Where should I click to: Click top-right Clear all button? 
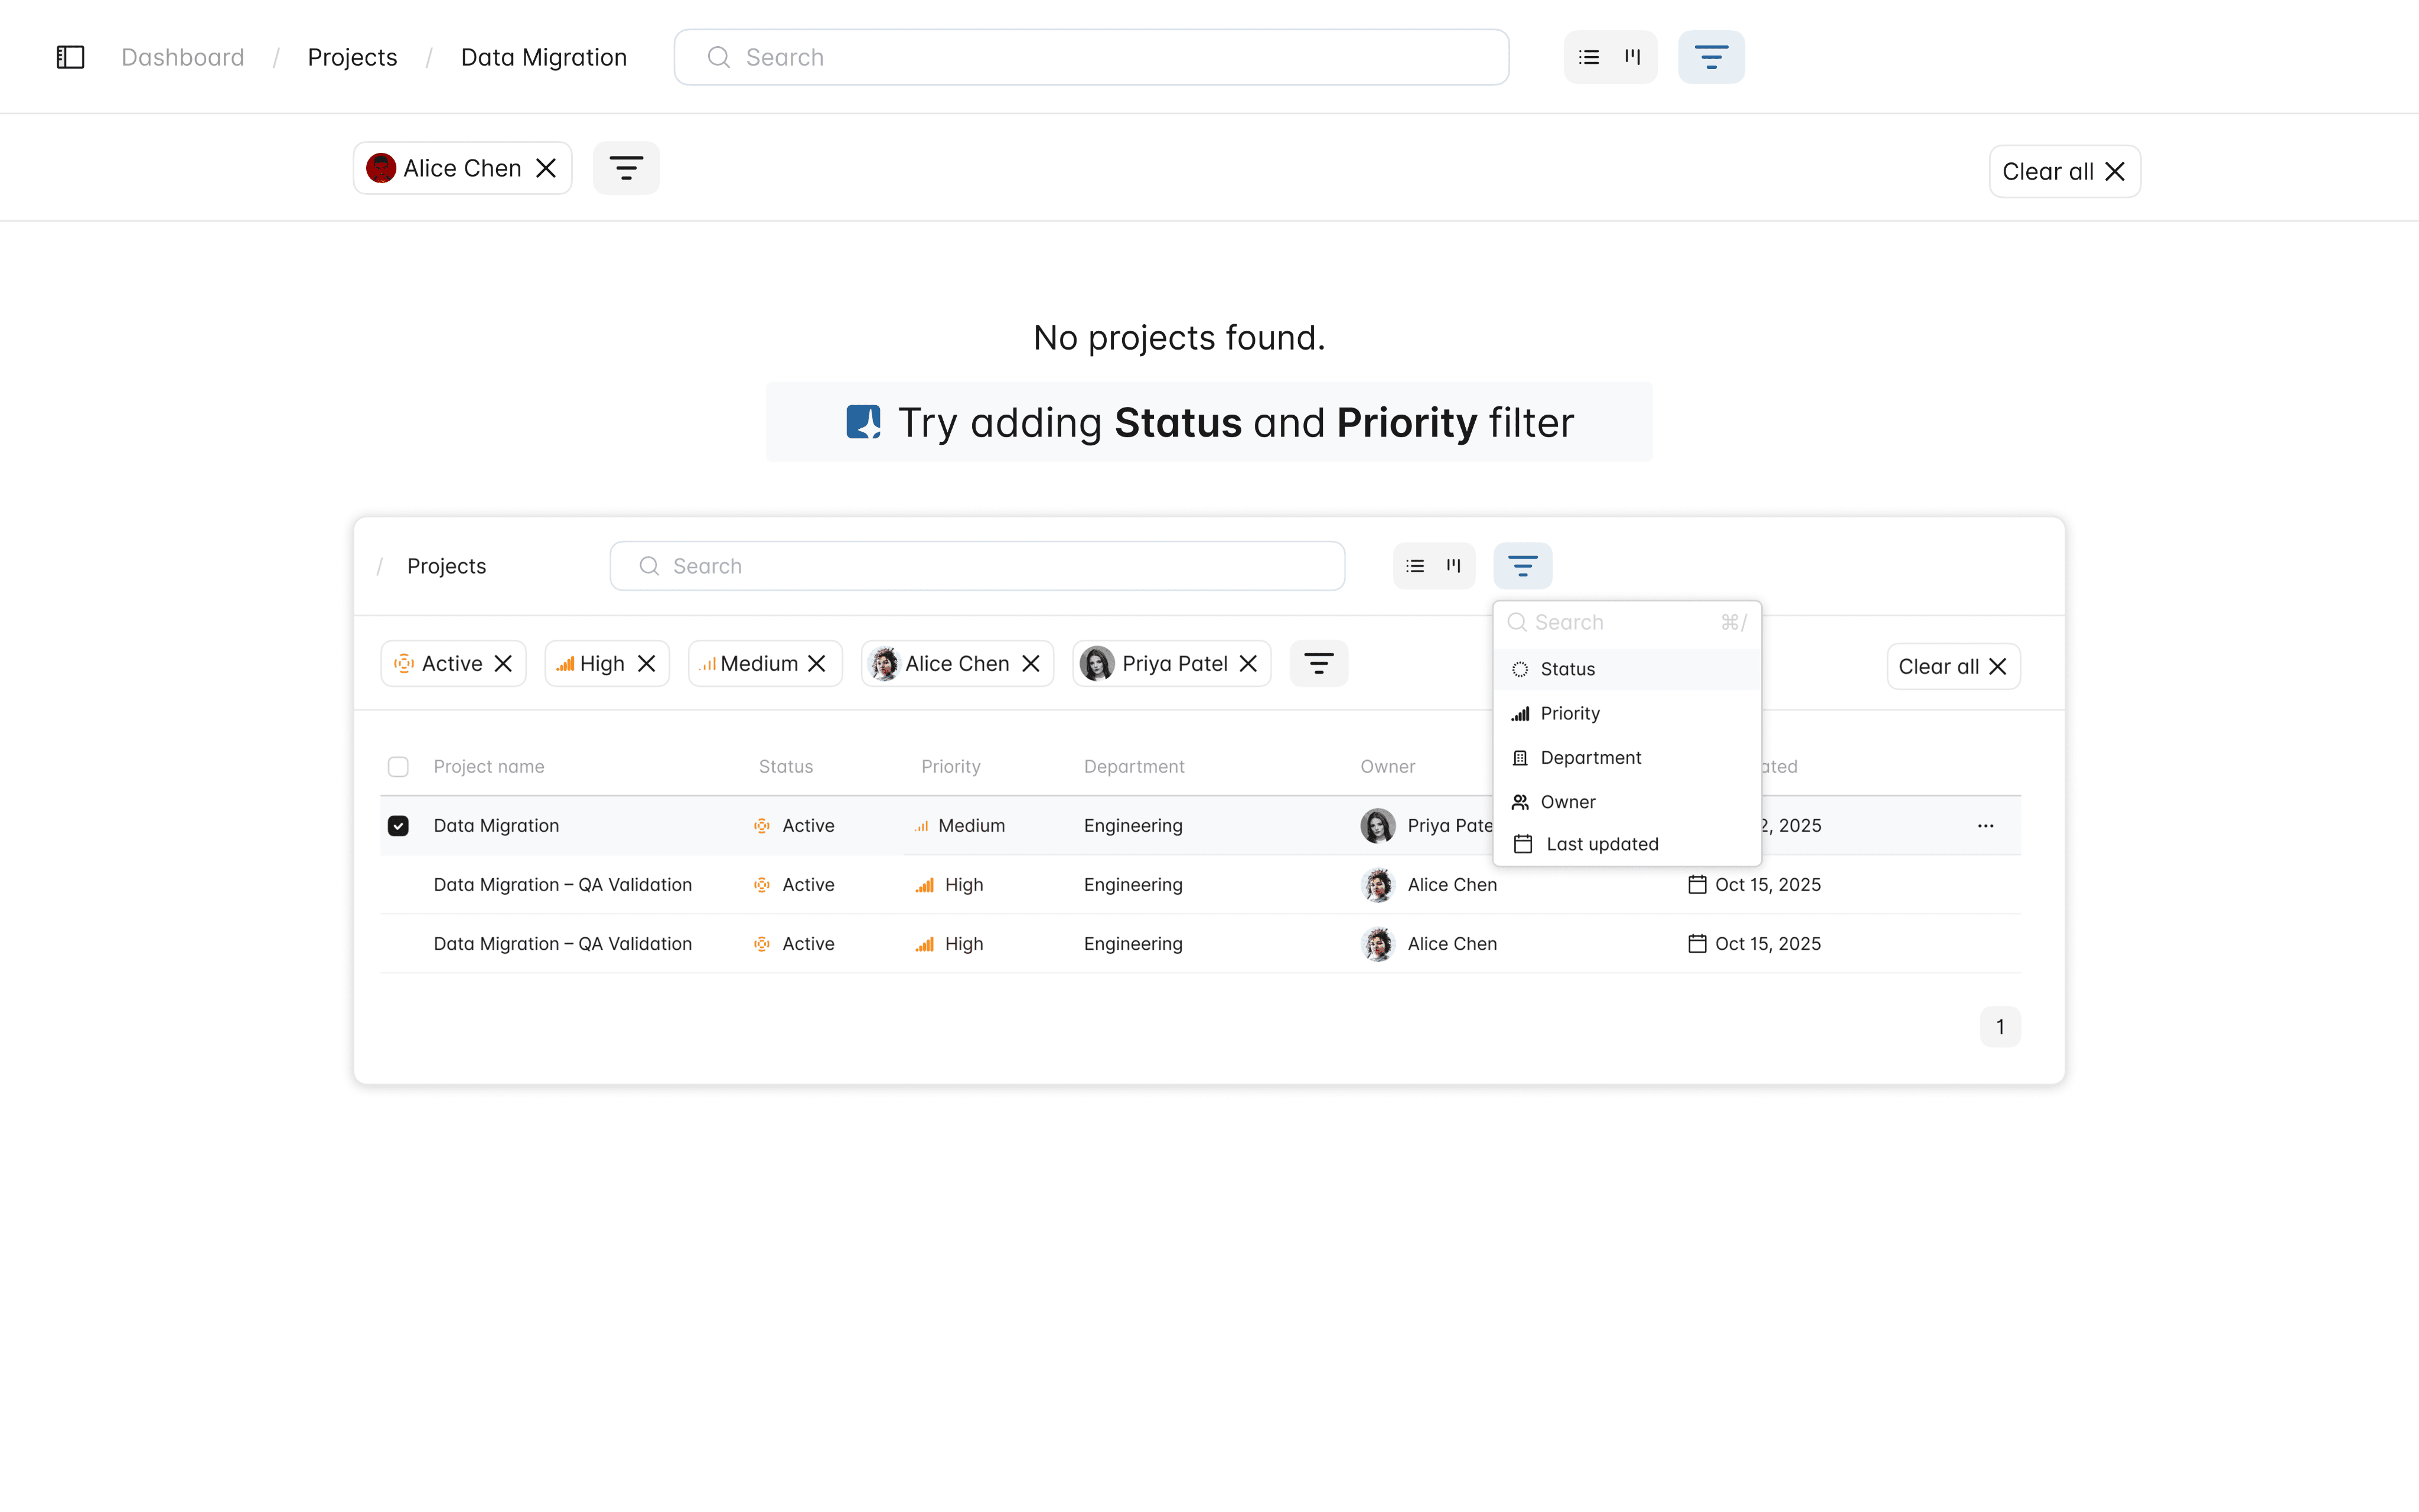click(x=2063, y=172)
